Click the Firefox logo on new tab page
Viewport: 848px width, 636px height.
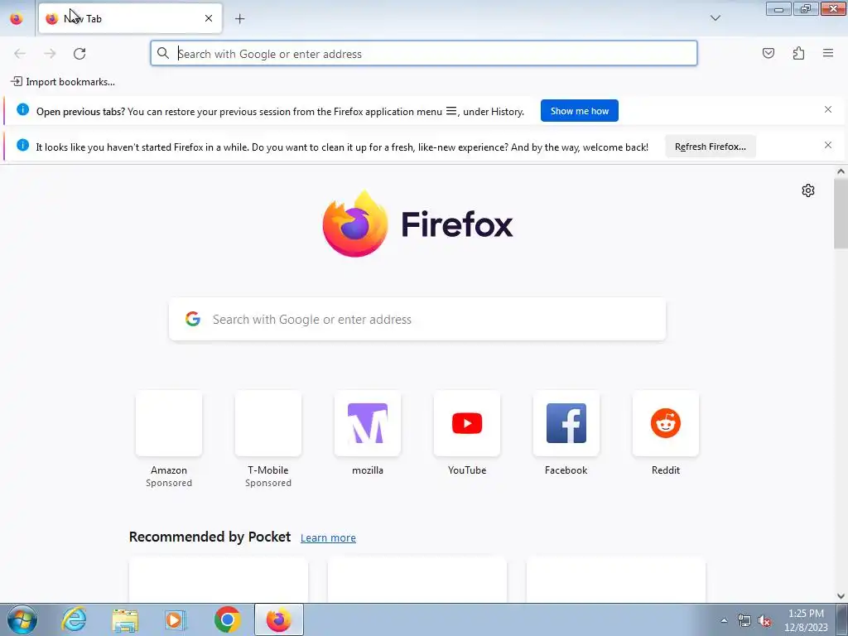point(417,224)
